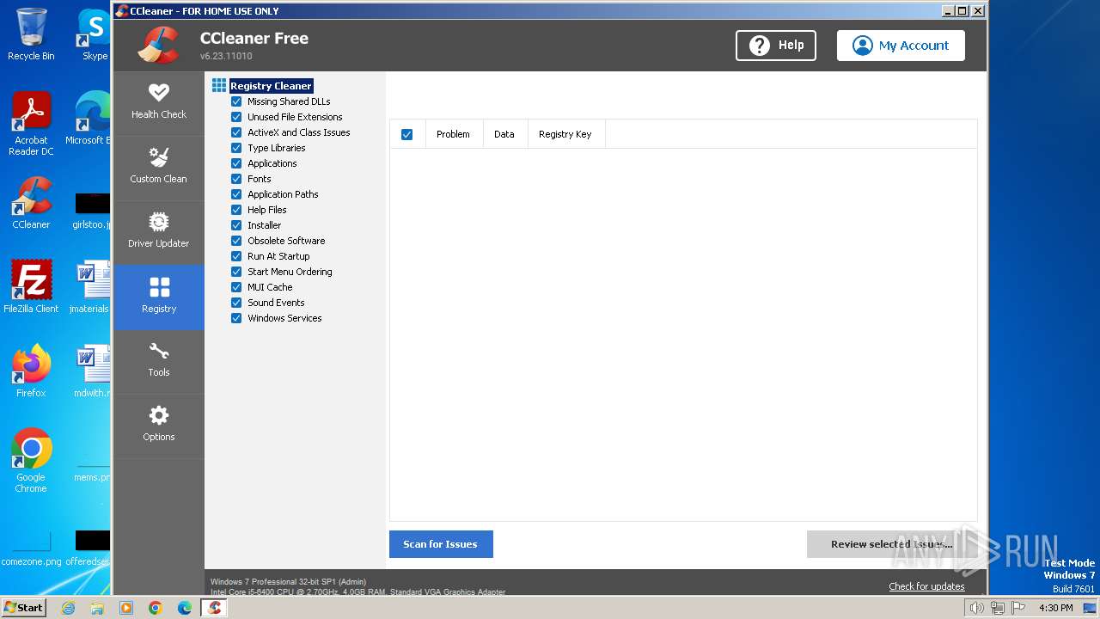Uncheck Sound Events option
The image size is (1100, 619).
(236, 303)
